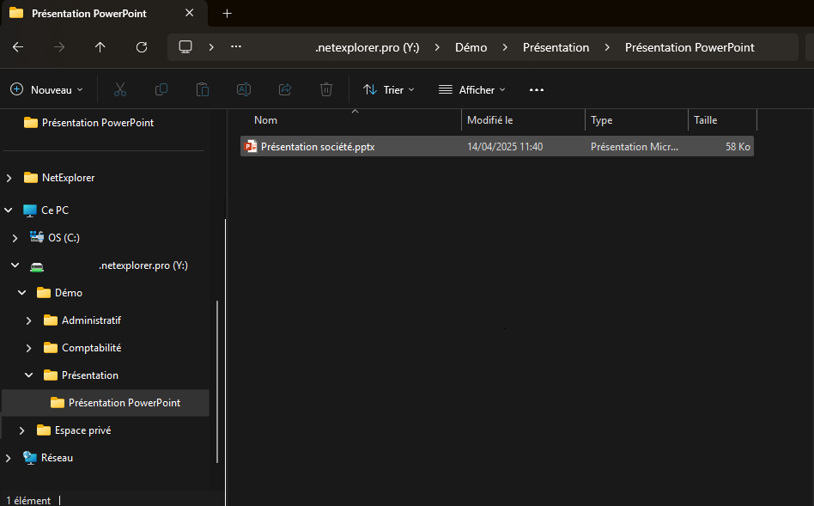Viewport: 814px width, 506px height.
Task: Open the Afficher view menu
Action: [x=472, y=90]
